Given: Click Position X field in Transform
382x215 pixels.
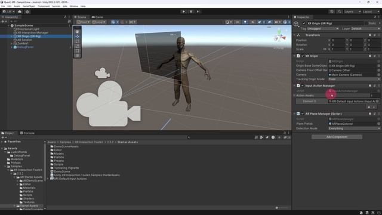Looking at the screenshot, I should click(x=338, y=40).
